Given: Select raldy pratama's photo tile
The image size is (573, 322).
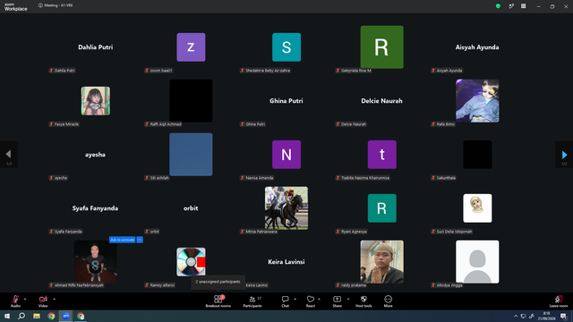Looking at the screenshot, I should 382,262.
